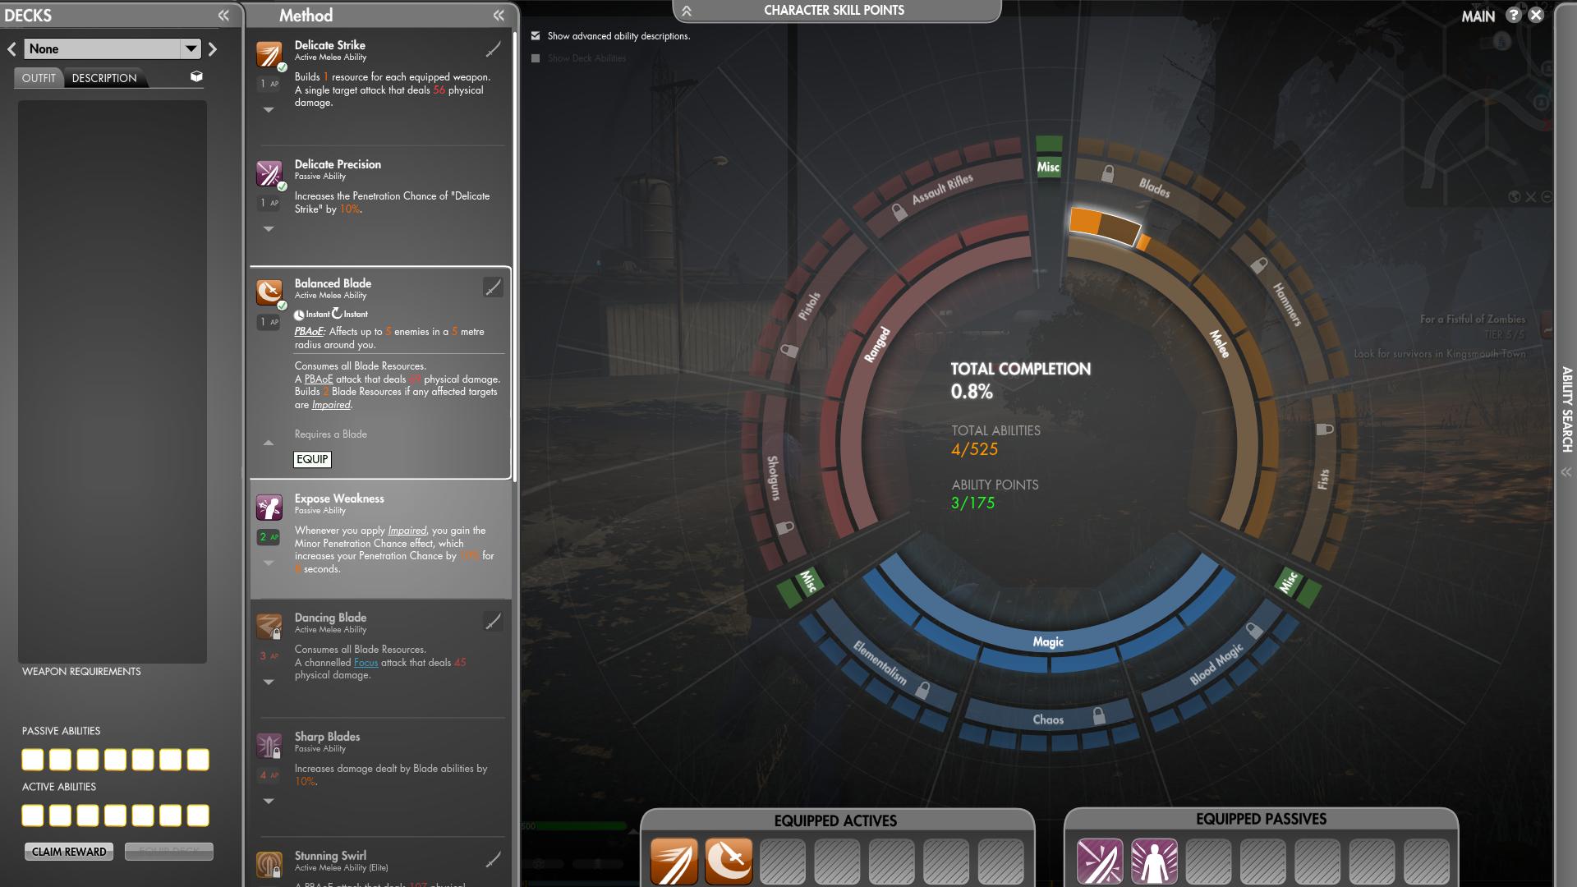Select the last active abilities deck slot

pyautogui.click(x=198, y=816)
